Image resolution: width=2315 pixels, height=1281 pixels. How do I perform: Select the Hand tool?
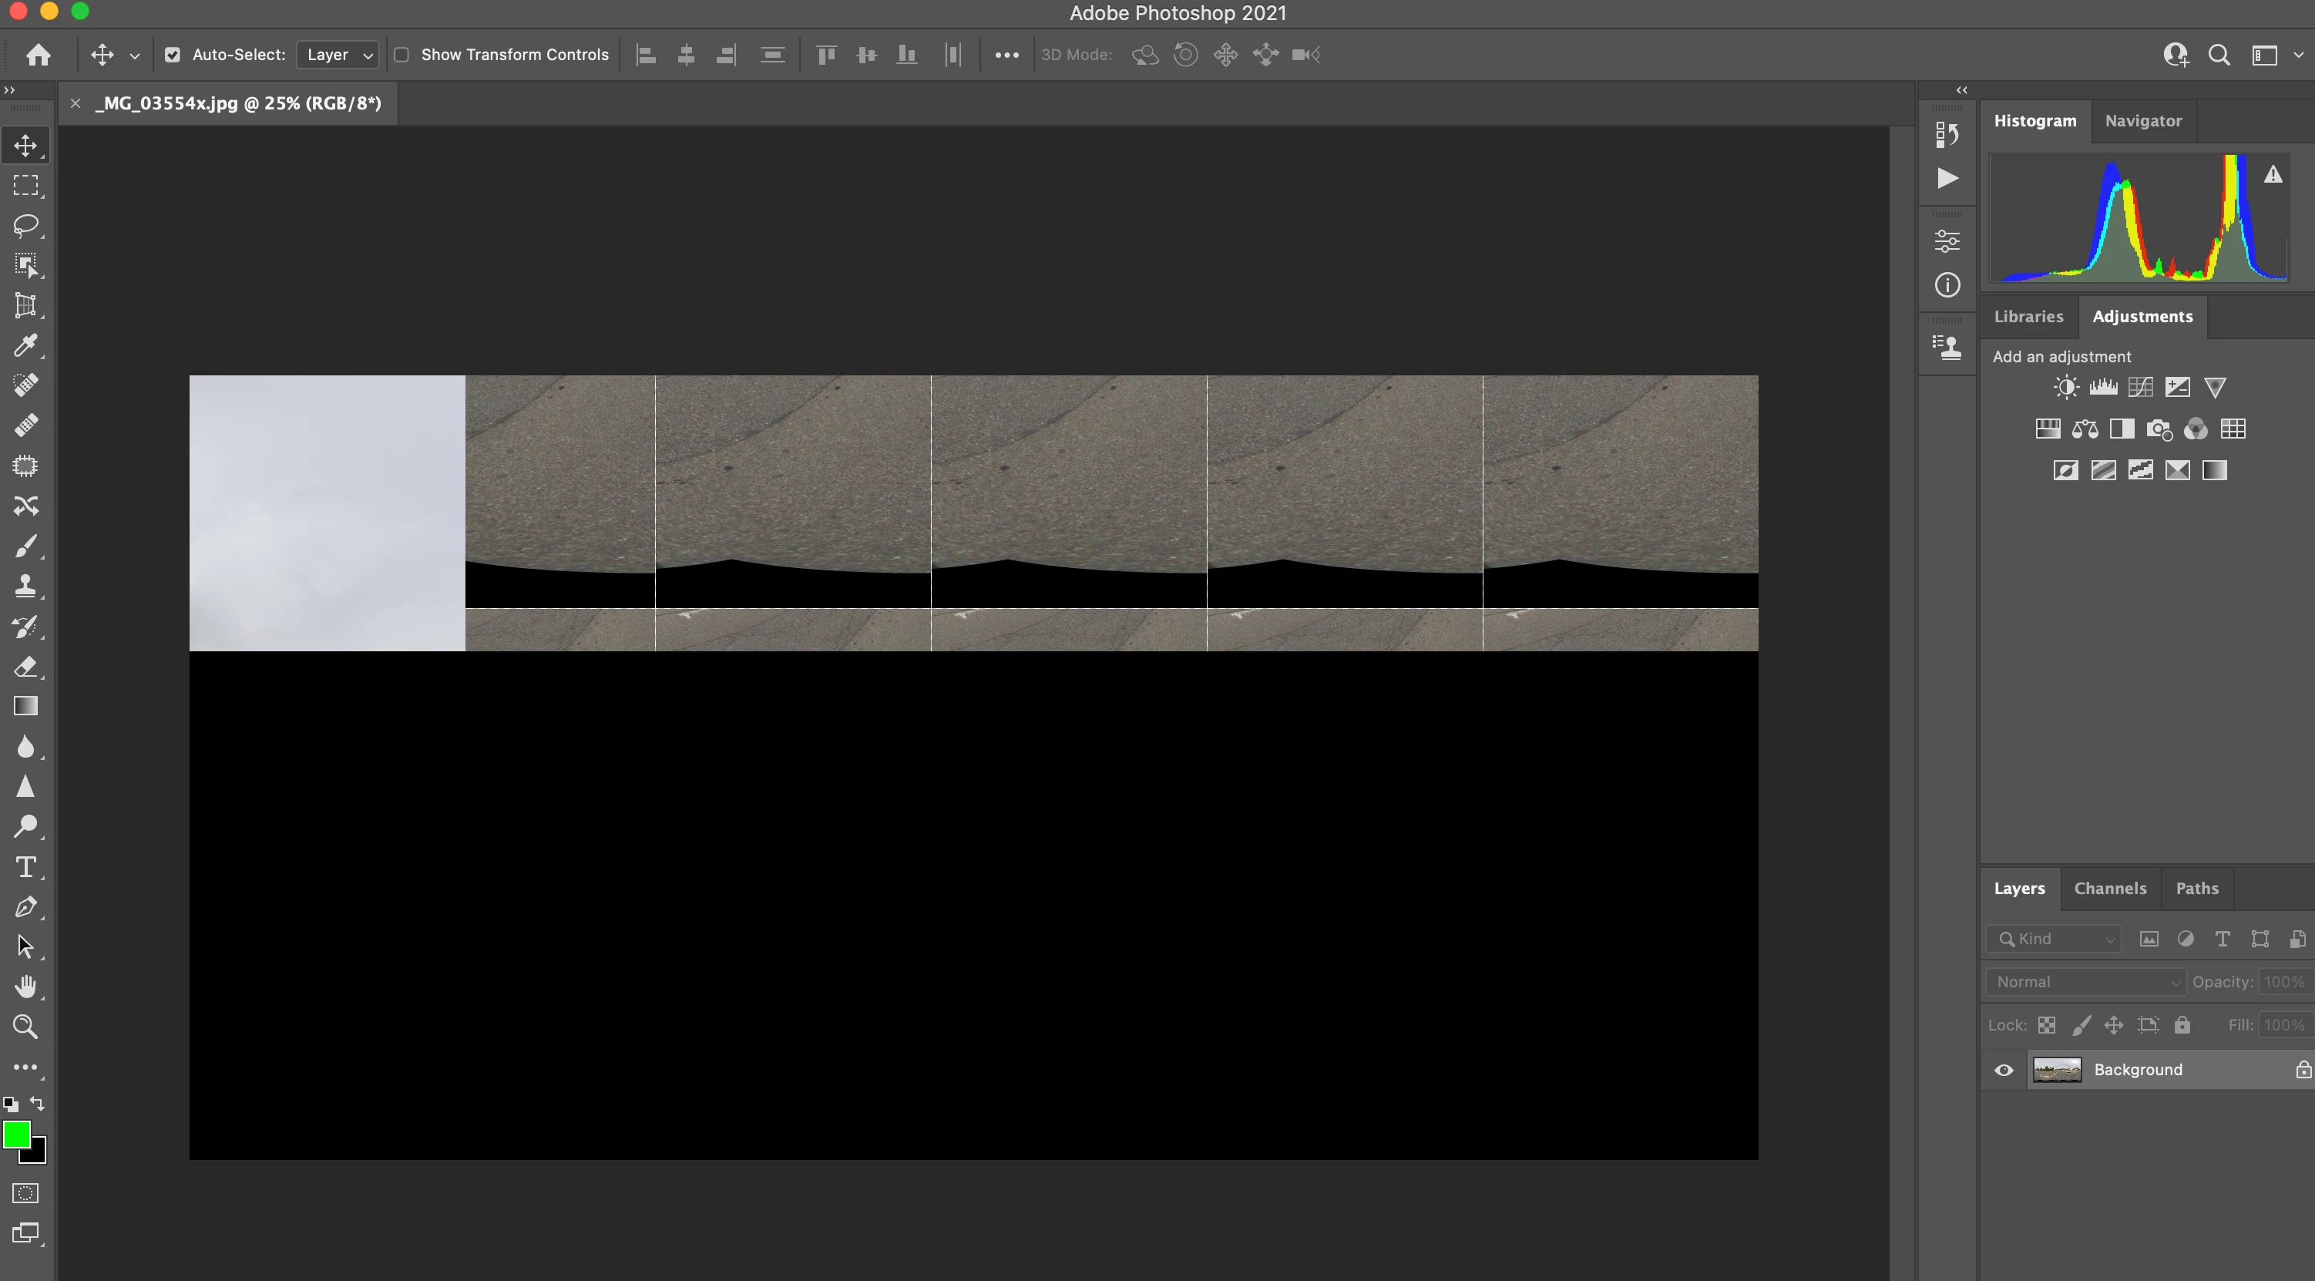tap(25, 986)
